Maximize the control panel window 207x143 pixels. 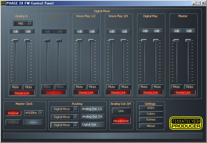click(198, 3)
